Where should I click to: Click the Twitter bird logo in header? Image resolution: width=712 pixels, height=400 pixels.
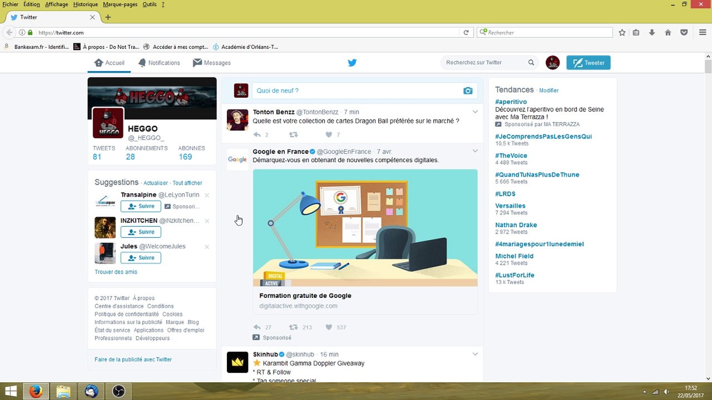coord(352,63)
